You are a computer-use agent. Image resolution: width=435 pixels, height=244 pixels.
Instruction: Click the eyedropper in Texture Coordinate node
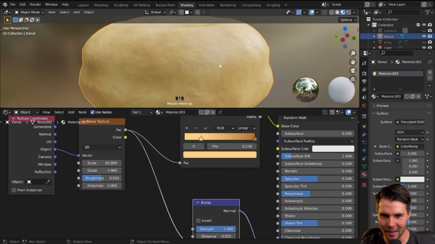coord(48,182)
